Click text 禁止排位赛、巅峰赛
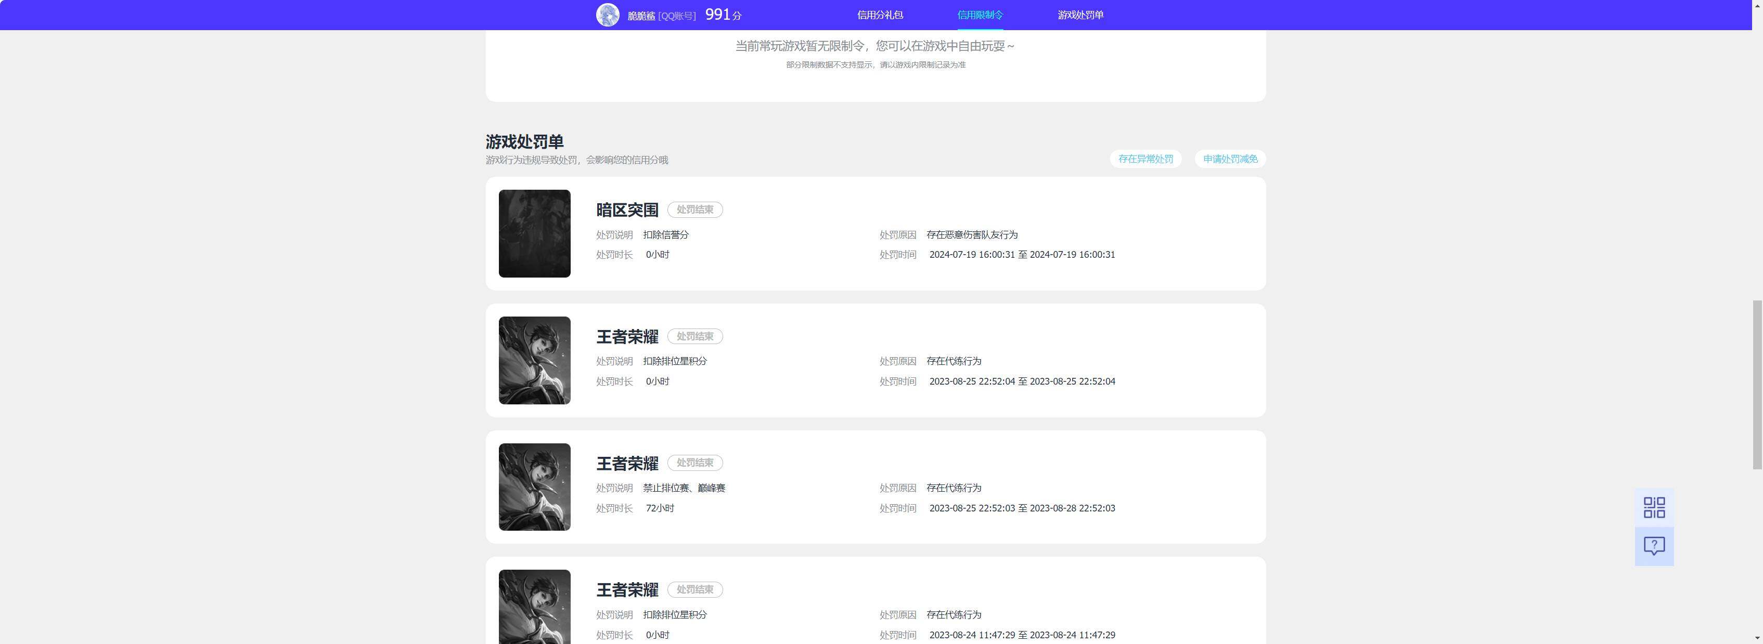The image size is (1763, 644). pos(685,488)
